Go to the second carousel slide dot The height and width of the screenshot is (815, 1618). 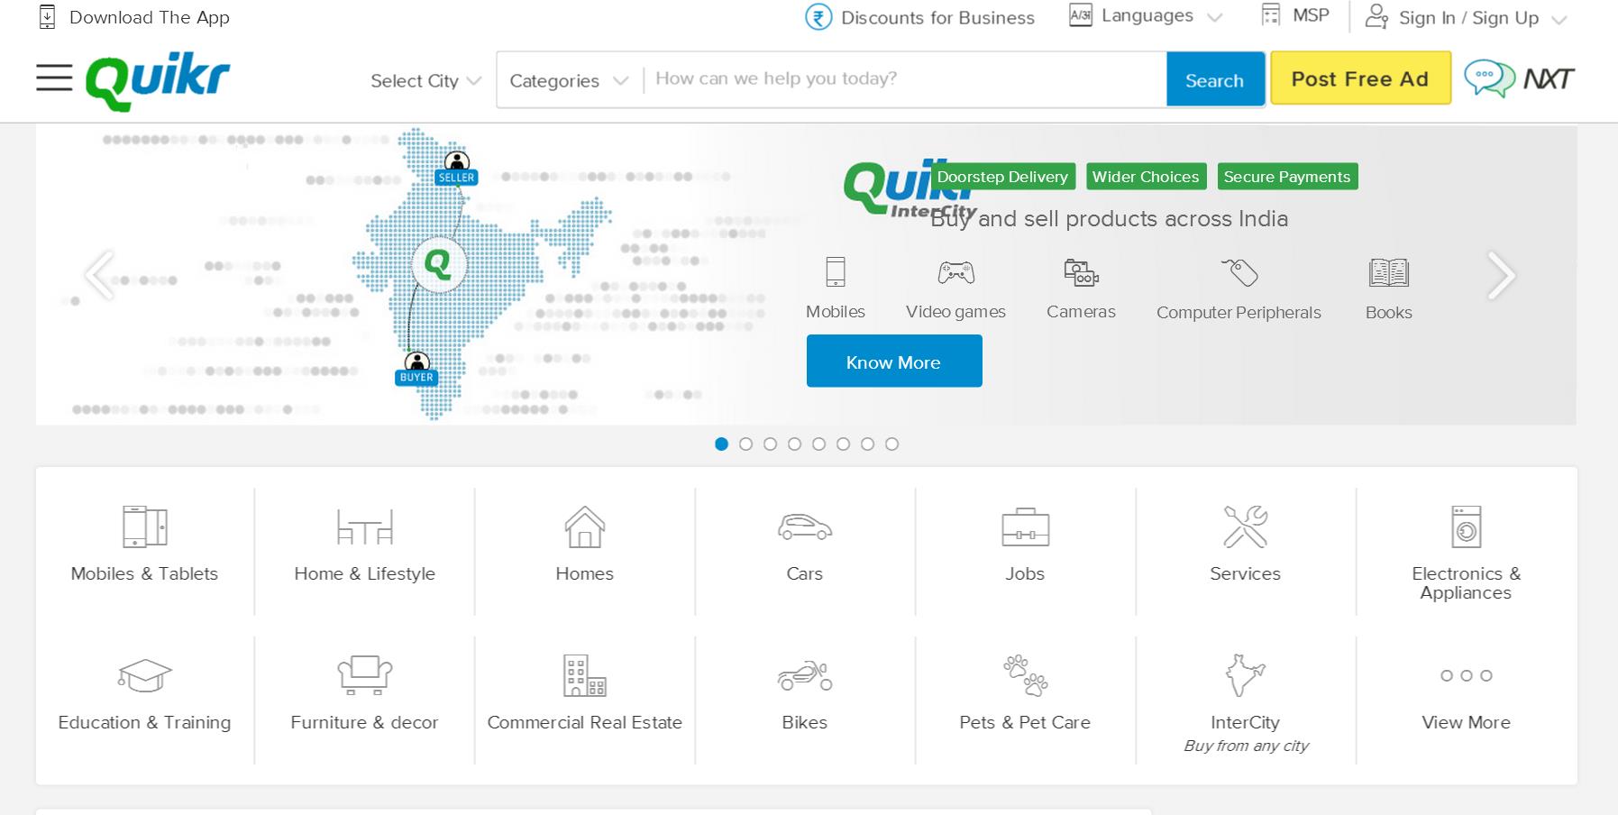tap(745, 444)
